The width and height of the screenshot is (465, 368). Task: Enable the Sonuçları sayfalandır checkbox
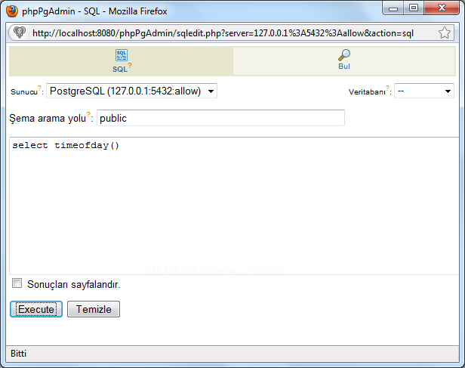[x=17, y=283]
